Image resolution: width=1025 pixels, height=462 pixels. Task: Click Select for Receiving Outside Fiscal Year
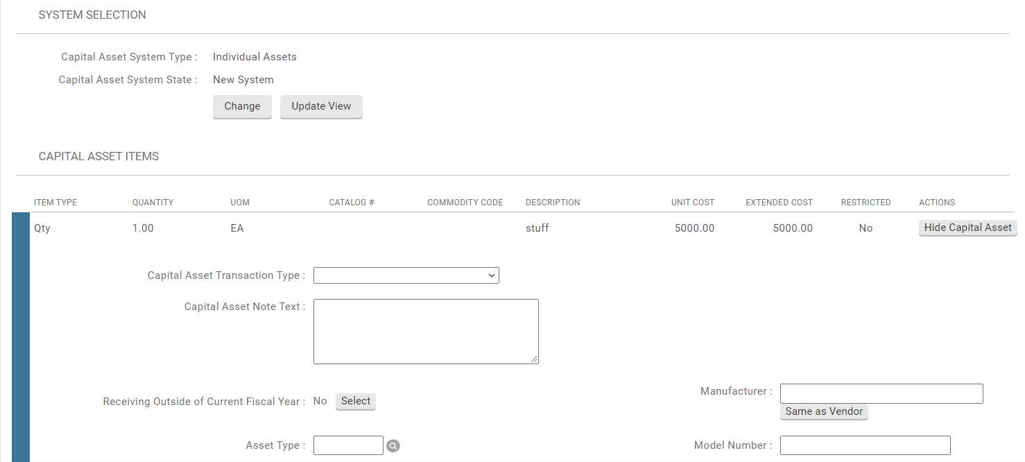pos(356,401)
